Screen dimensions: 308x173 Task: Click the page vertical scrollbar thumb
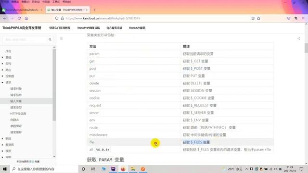coord(306,48)
